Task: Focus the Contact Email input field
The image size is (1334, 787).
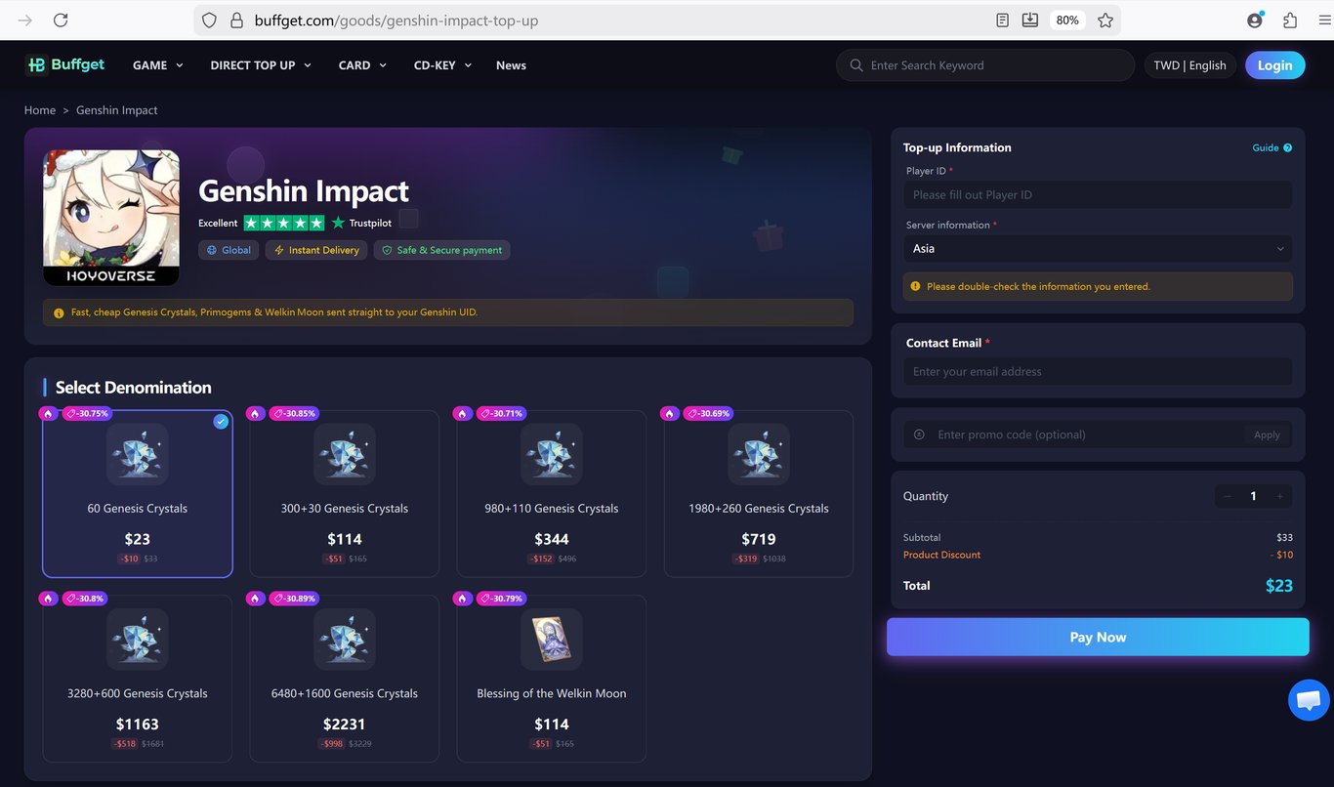Action: click(x=1098, y=371)
